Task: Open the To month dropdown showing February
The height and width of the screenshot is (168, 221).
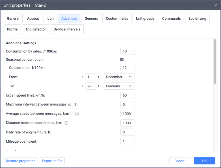Action: tap(119, 86)
